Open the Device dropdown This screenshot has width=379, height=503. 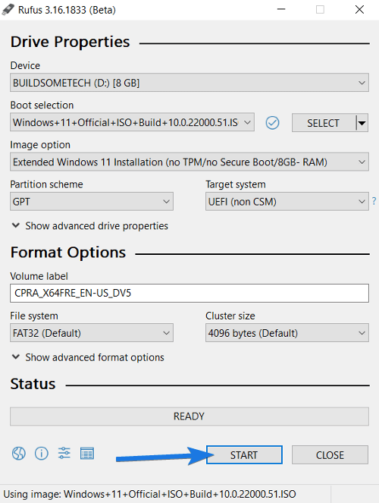(189, 83)
